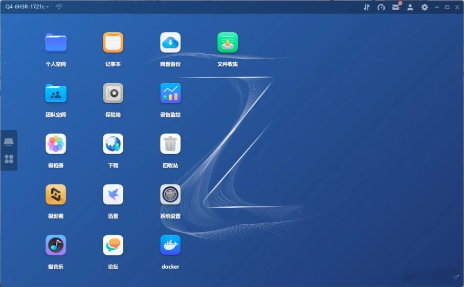Open the 回收站 recycle bin
464x287 pixels.
170,144
